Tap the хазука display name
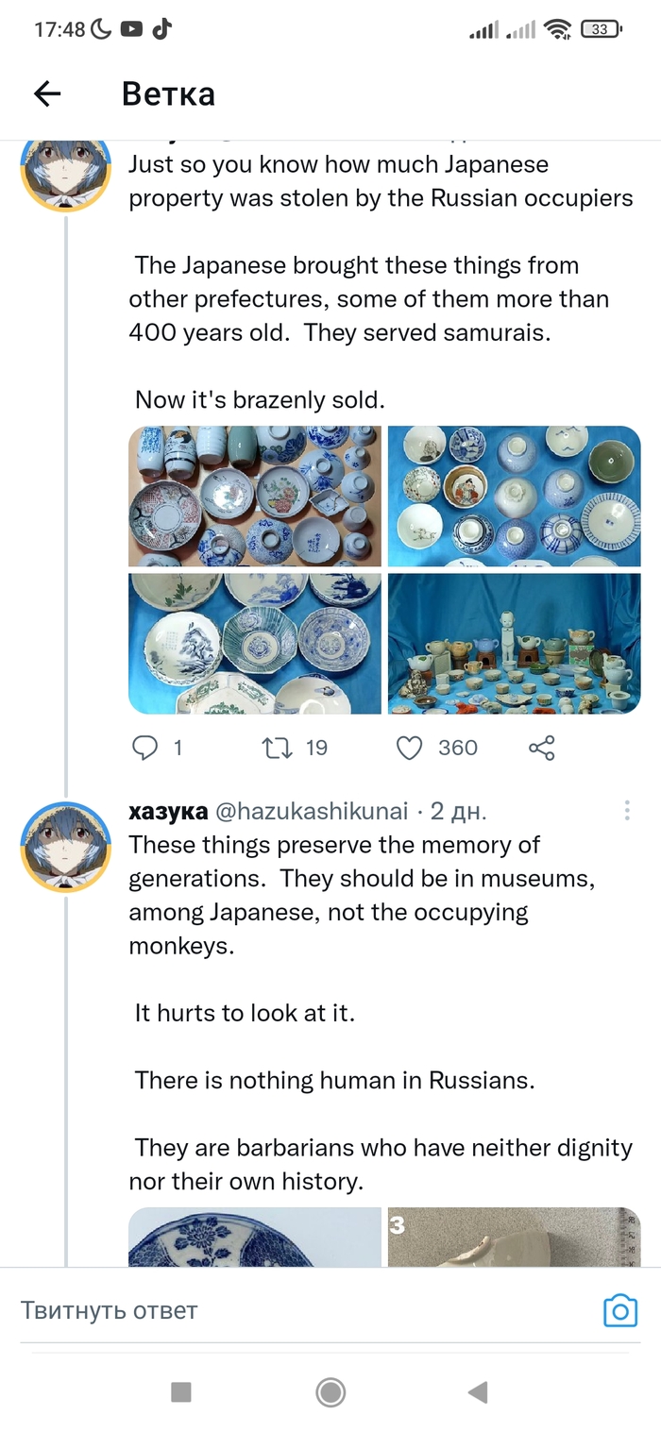 click(x=168, y=811)
